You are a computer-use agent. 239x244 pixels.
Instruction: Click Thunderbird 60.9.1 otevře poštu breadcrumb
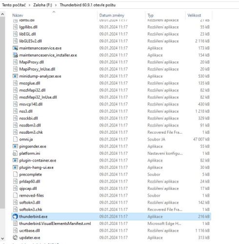coord(88,5)
